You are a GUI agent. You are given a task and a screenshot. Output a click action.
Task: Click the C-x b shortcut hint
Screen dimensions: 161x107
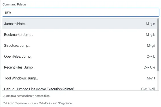[x=151, y=57]
